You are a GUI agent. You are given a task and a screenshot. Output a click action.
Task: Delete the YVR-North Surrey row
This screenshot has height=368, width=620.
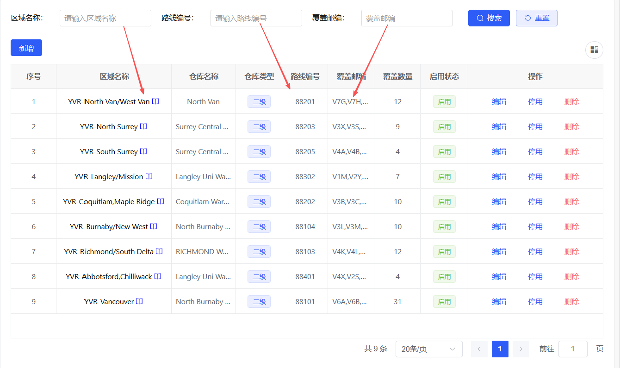click(572, 126)
